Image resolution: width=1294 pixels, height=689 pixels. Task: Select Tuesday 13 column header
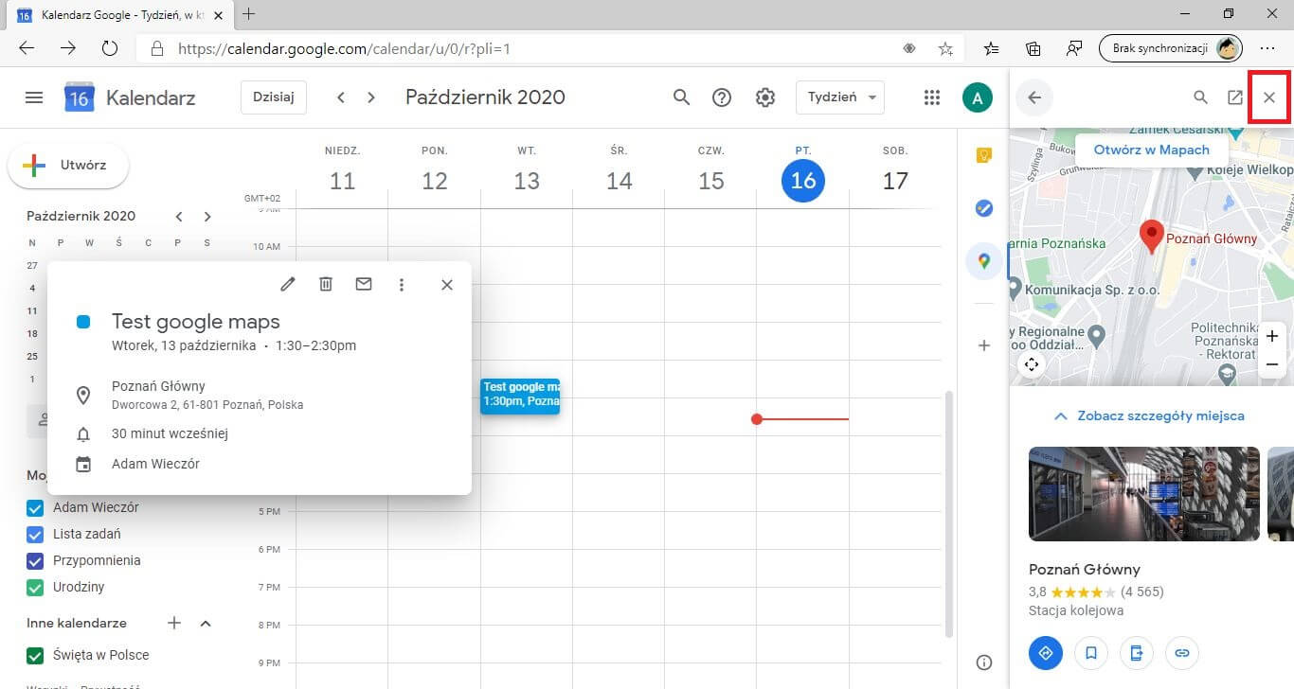pos(527,170)
